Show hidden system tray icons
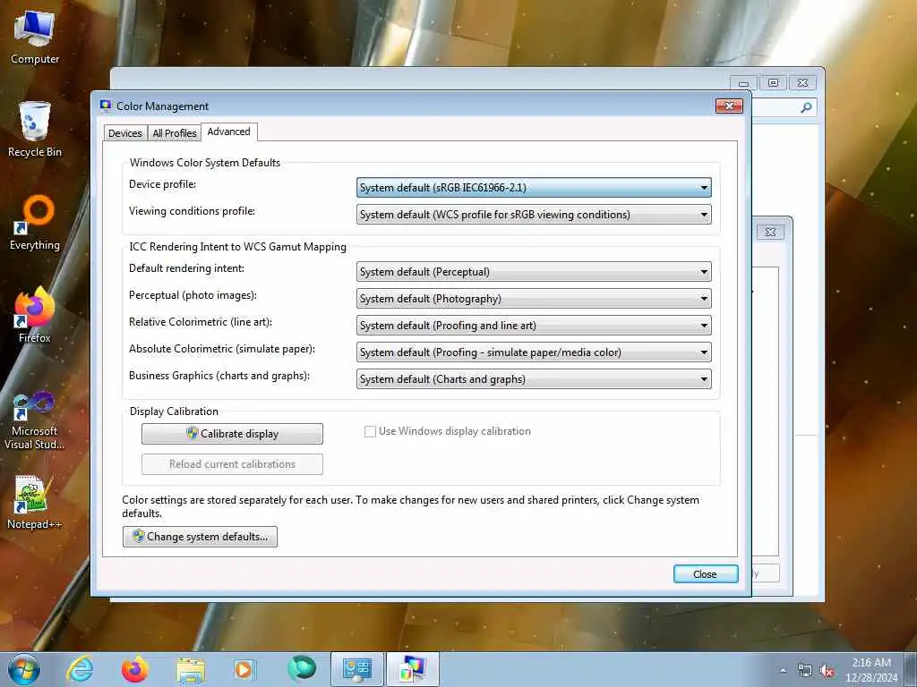The width and height of the screenshot is (917, 687). coord(783,671)
